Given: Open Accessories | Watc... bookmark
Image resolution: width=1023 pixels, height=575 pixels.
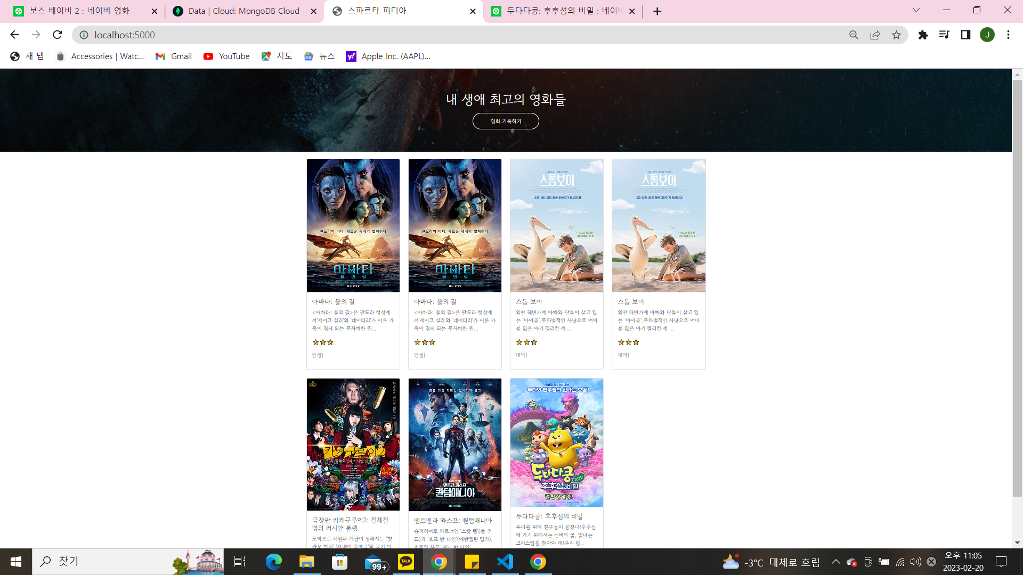Looking at the screenshot, I should click(x=100, y=56).
